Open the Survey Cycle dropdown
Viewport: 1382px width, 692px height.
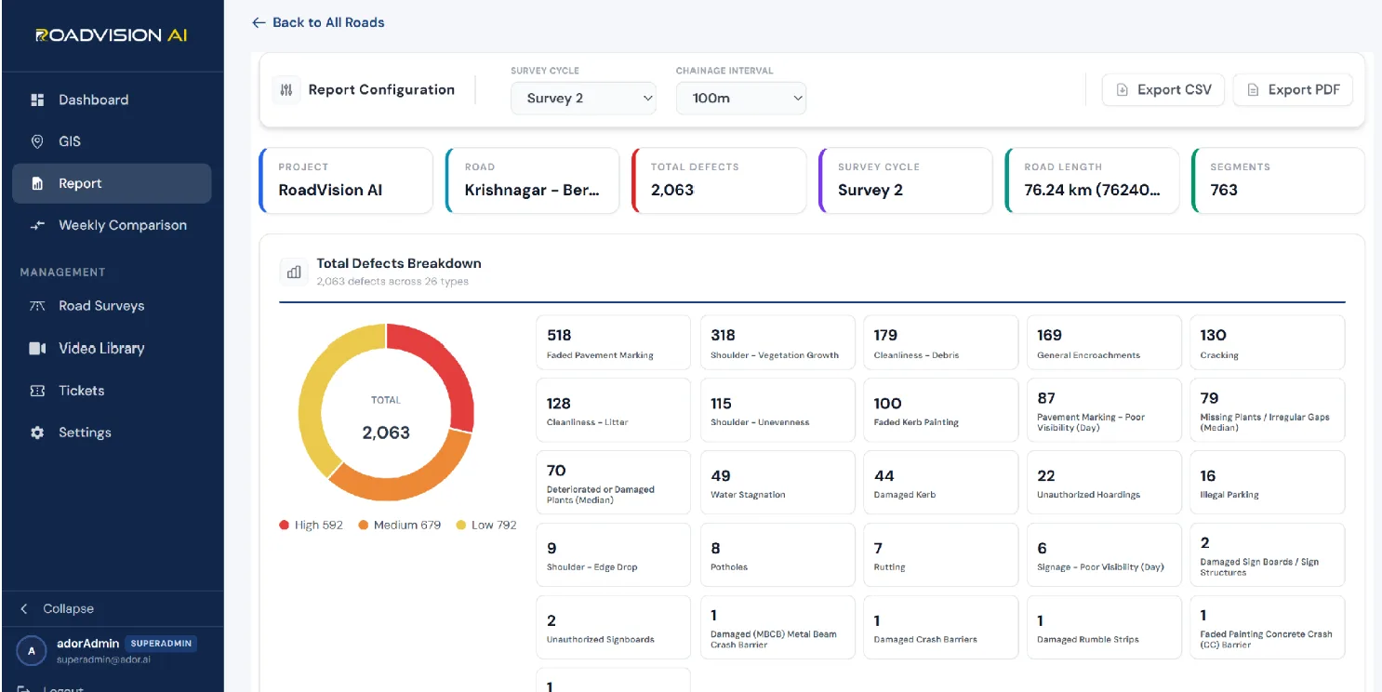point(583,99)
